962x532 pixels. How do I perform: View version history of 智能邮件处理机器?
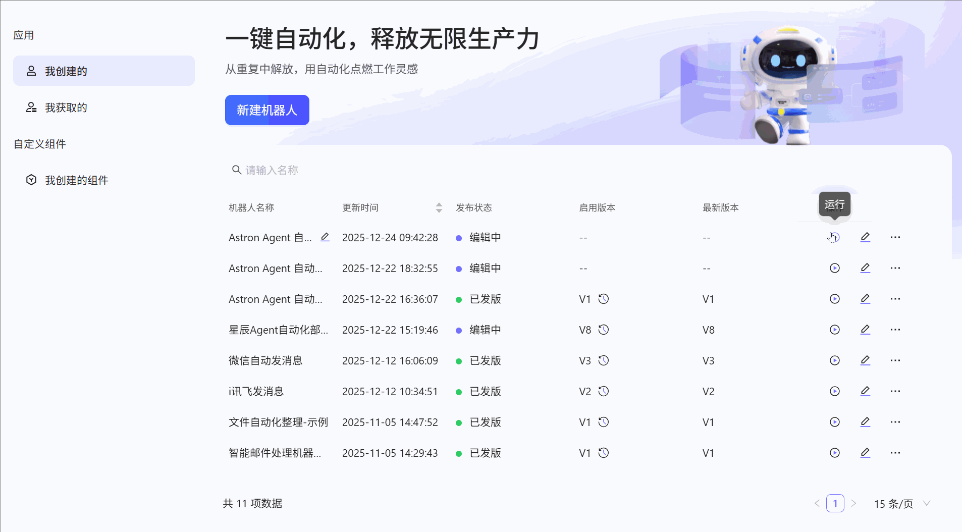pyautogui.click(x=604, y=453)
